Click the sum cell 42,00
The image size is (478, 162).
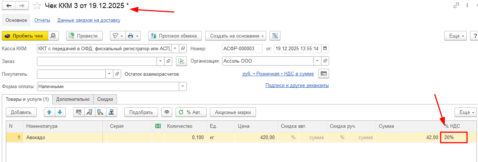tap(408, 137)
